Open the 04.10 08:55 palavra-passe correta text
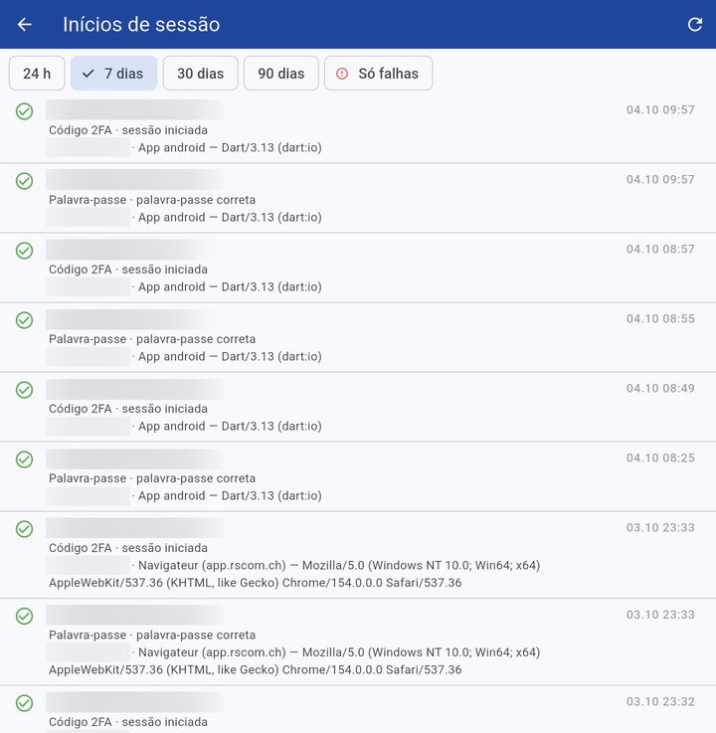The height and width of the screenshot is (733, 716). (x=152, y=339)
